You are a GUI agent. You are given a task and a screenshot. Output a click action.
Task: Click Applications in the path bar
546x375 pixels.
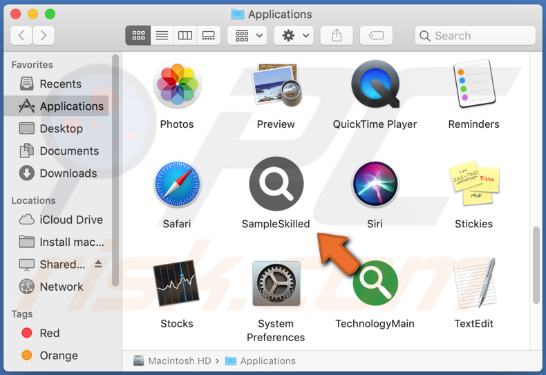[x=261, y=360]
